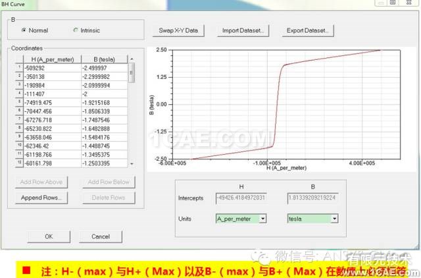Image resolution: width=421 pixels, height=278 pixels.
Task: Open the B units tesla dropdown
Action: click(334, 219)
